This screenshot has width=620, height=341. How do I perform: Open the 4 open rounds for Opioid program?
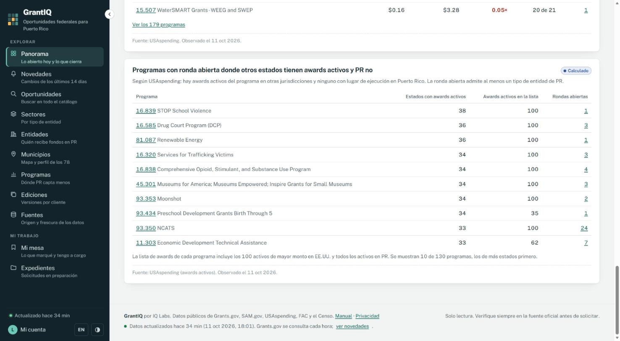(586, 169)
